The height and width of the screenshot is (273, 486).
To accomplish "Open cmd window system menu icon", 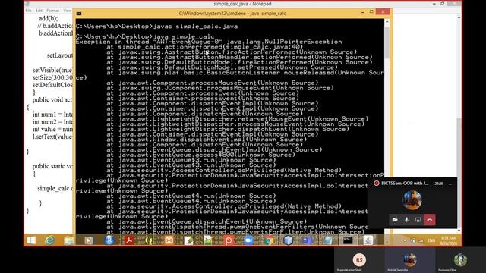I will pos(79,14).
